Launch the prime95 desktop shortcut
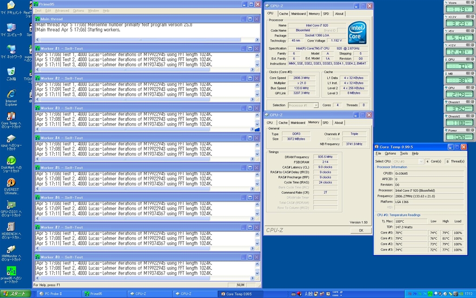 [x=11, y=271]
